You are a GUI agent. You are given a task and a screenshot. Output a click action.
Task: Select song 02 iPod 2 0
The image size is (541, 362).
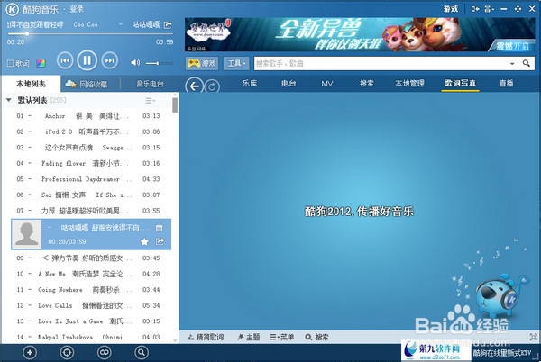tap(88, 131)
